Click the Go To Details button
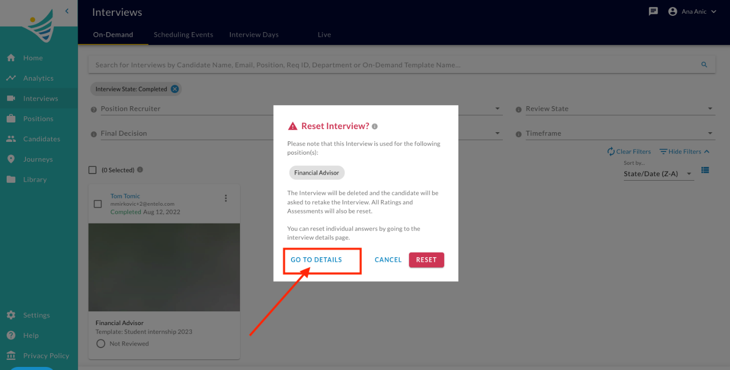730x370 pixels. point(317,260)
